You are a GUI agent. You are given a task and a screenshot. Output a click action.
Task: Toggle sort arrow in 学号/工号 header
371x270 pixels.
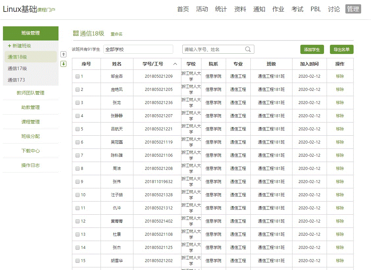[175, 64]
